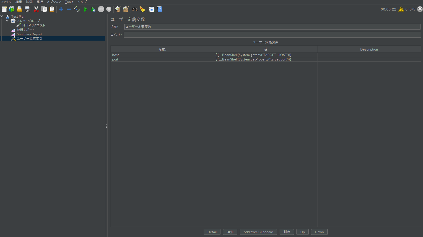
Task: Open the Function Helper list icon
Action: point(151,9)
